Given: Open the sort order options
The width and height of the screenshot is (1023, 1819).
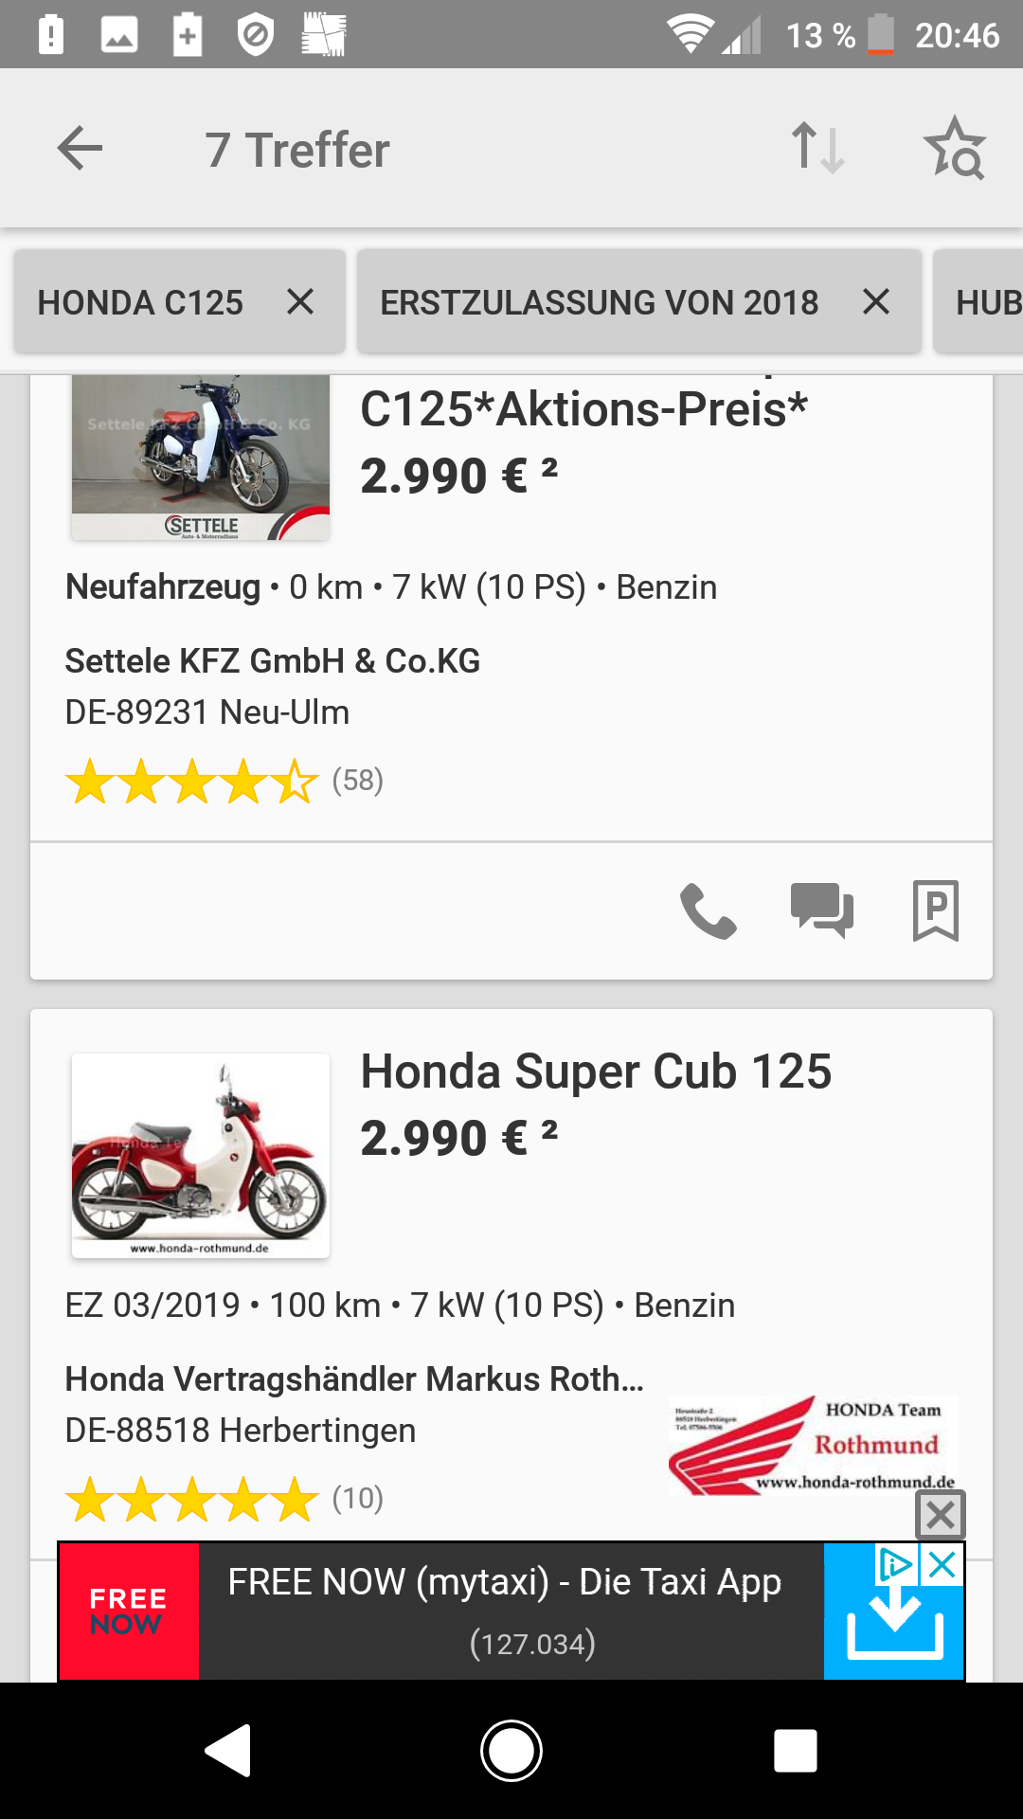Looking at the screenshot, I should 817,149.
